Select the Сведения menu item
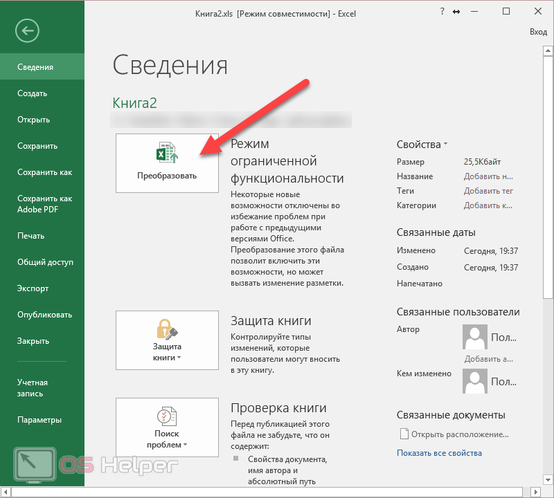554x498 pixels. point(42,66)
